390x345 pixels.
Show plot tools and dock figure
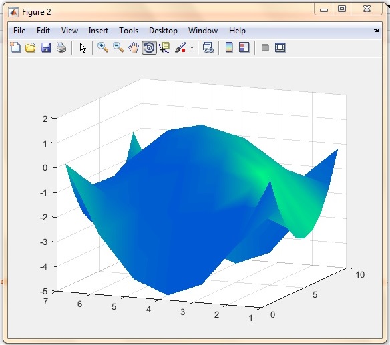click(280, 47)
